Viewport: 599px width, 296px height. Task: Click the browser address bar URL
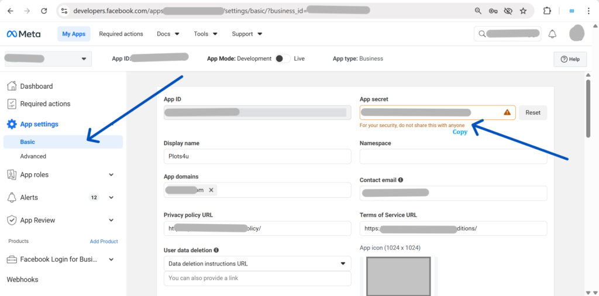[222, 11]
